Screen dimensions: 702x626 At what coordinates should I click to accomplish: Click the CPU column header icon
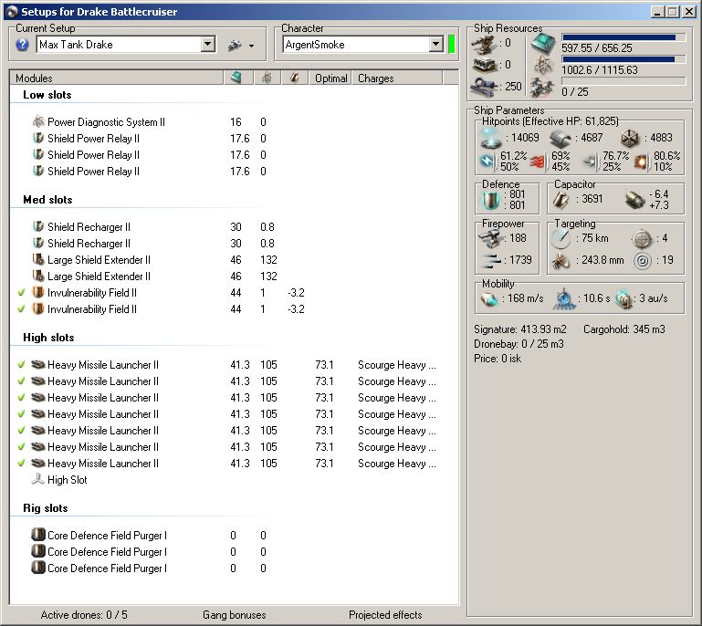[236, 78]
